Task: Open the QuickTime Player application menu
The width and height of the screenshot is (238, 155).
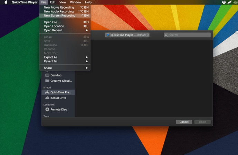Action: click(x=25, y=2)
